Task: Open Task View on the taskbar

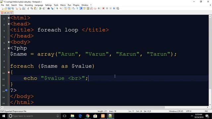Action: [65, 116]
